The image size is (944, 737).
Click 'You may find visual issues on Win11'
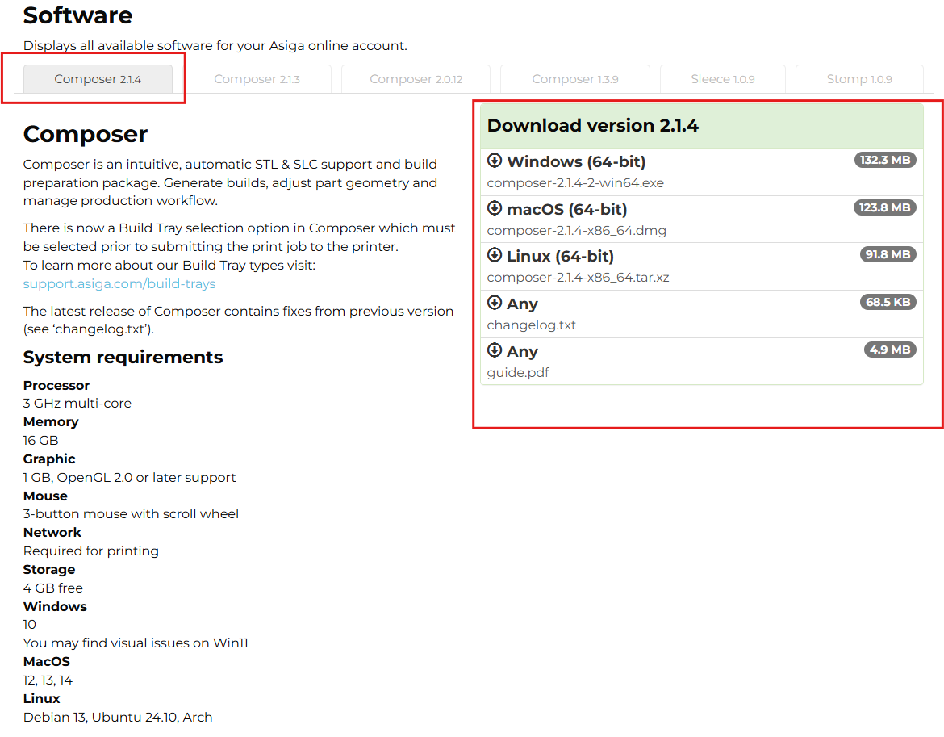point(136,643)
